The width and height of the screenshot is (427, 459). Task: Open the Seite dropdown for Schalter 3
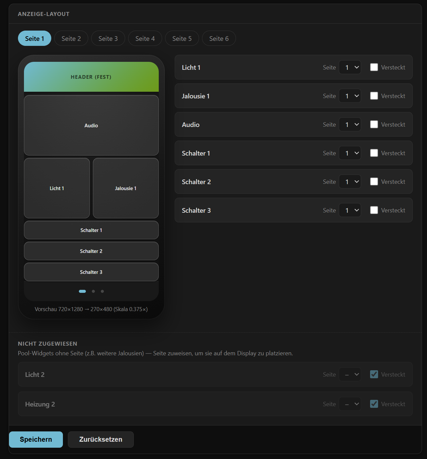tap(350, 210)
